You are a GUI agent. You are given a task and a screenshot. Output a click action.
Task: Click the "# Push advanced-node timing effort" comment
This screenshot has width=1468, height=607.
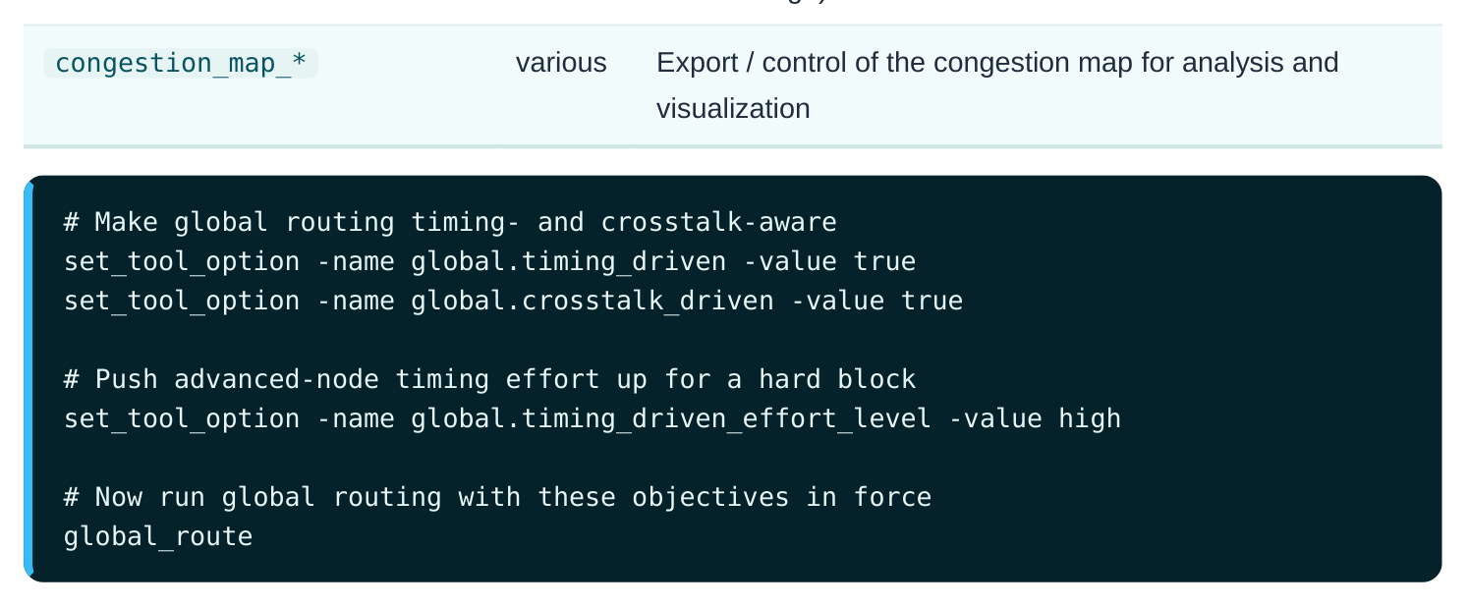tap(489, 379)
